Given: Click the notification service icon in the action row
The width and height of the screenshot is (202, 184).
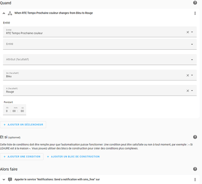Looking at the screenshot, I should click(x=10, y=180).
